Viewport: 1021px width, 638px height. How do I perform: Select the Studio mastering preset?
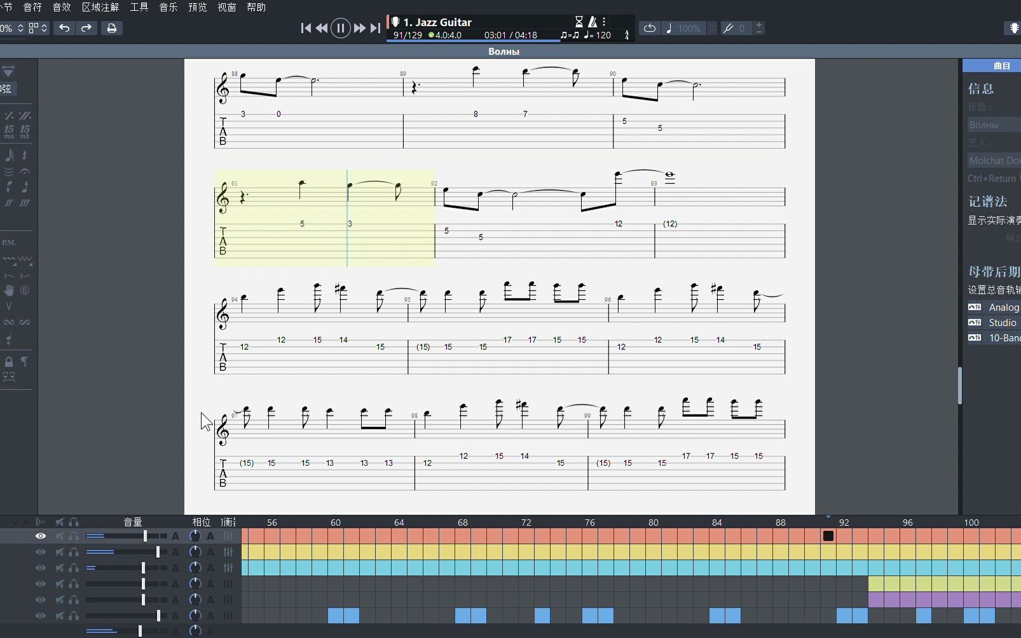click(x=994, y=322)
